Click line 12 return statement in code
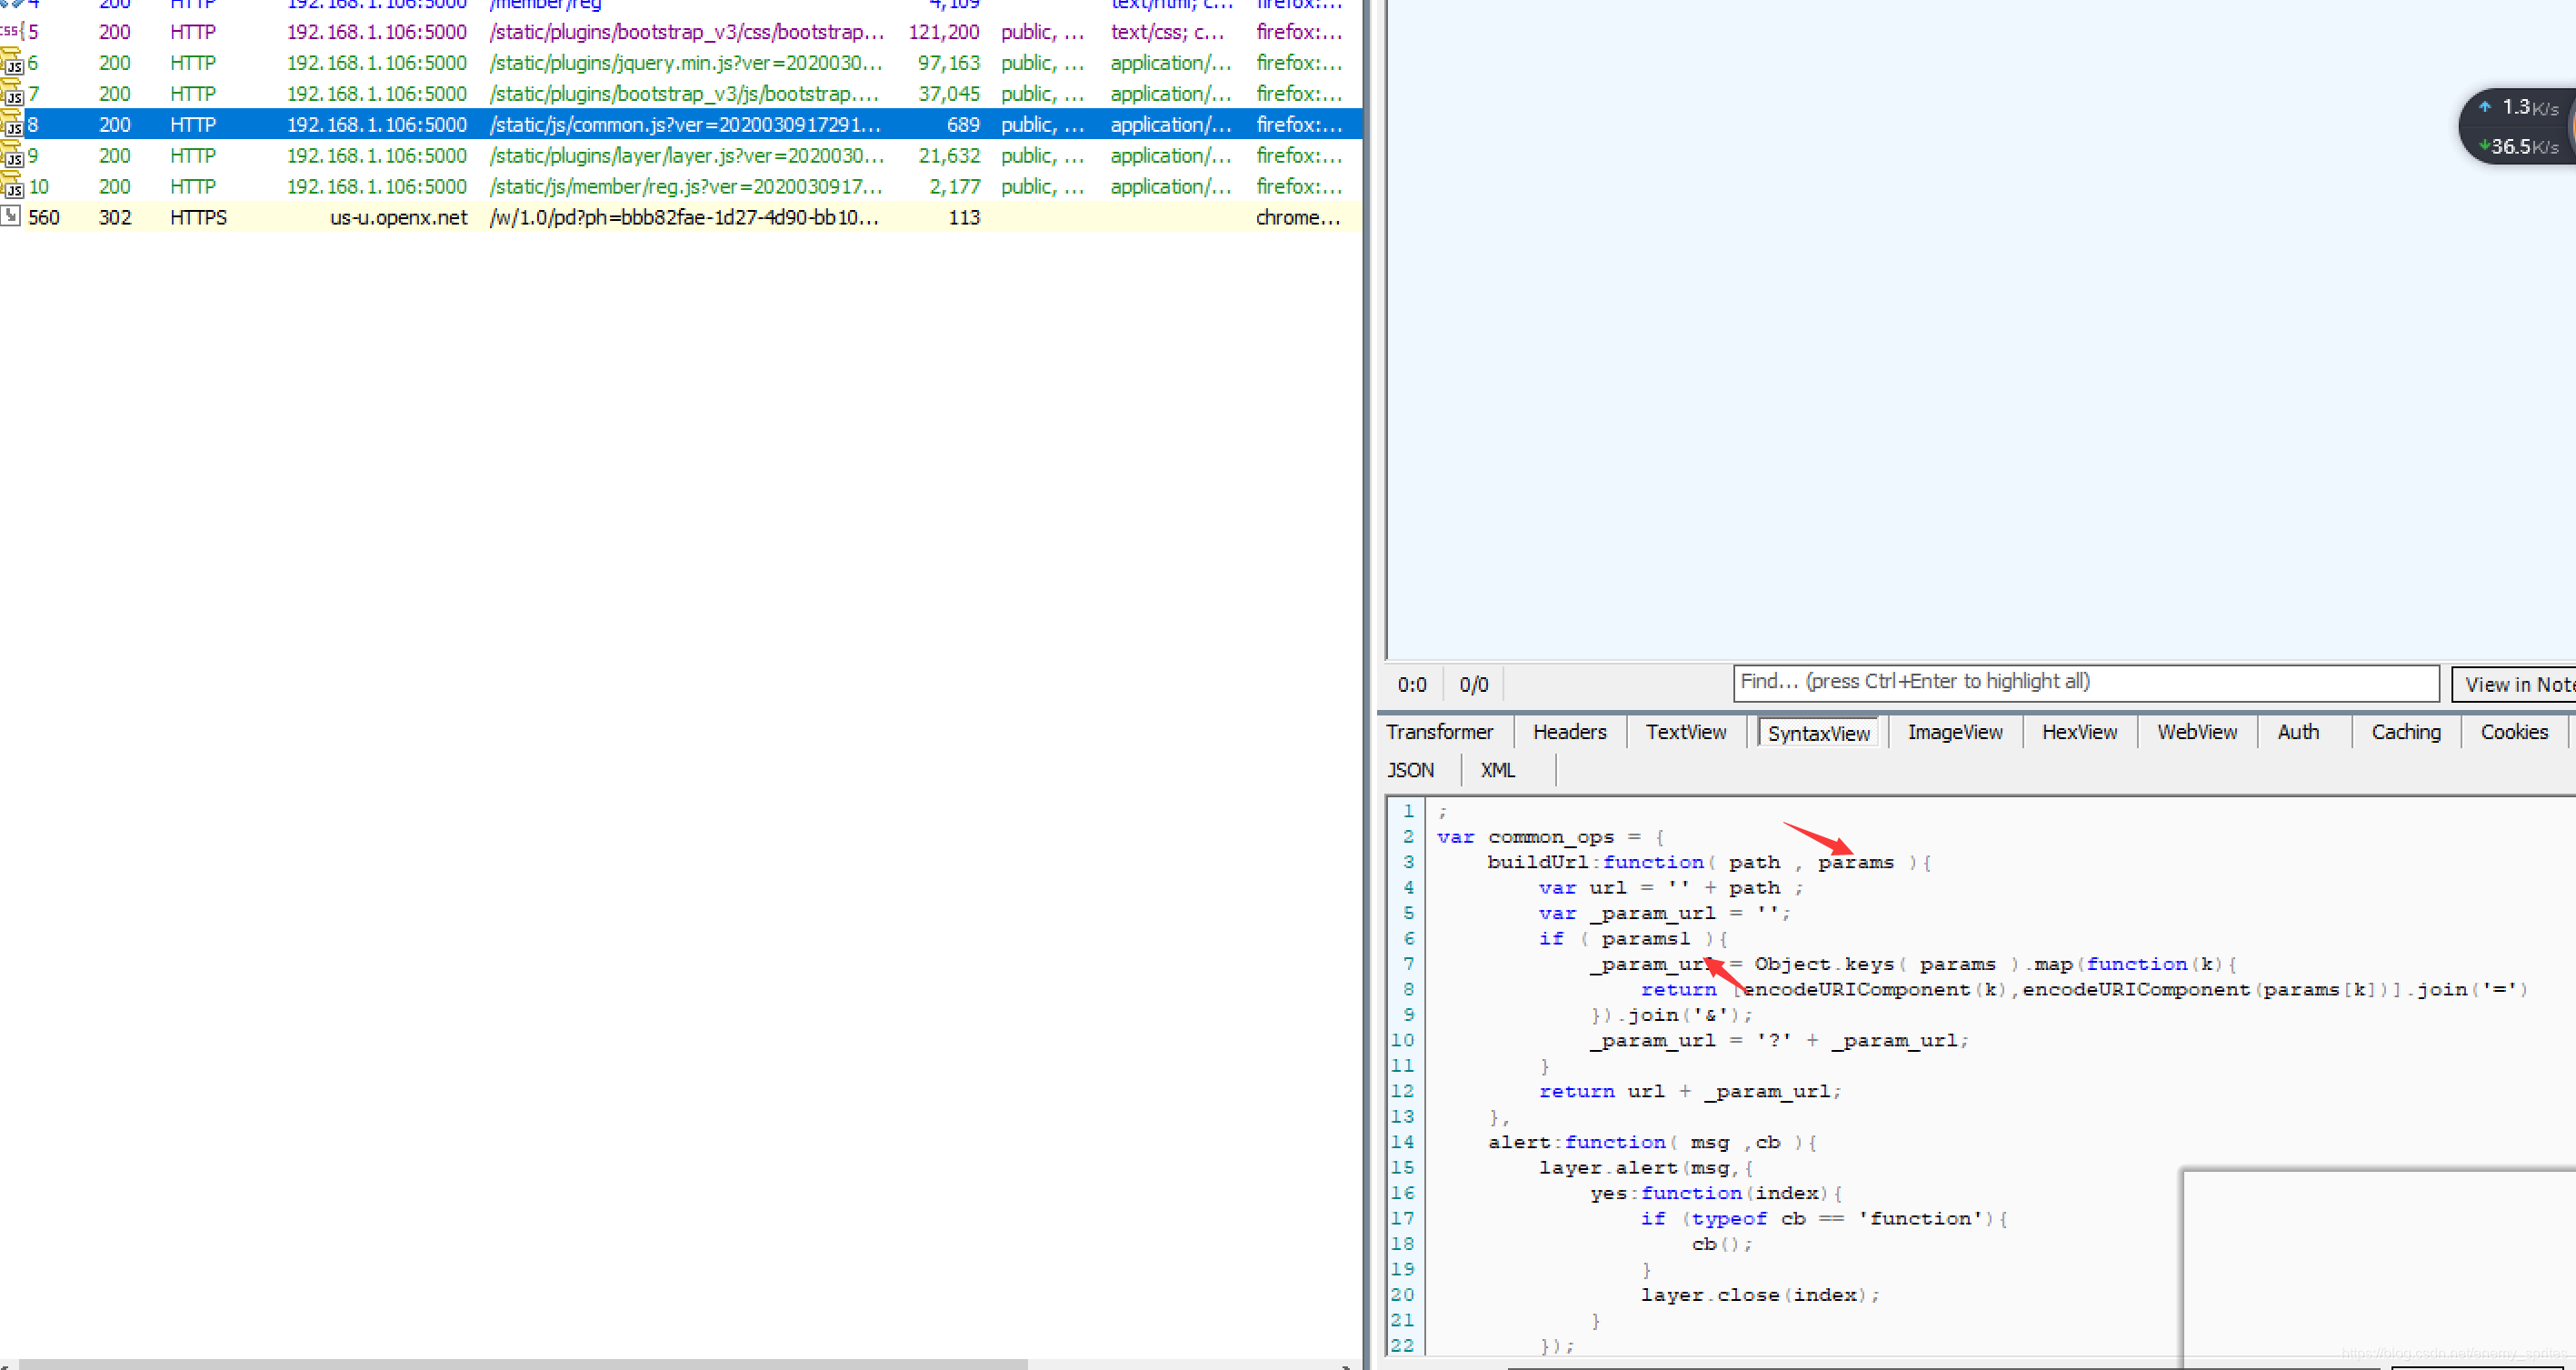This screenshot has width=2576, height=1370. 1688,1091
